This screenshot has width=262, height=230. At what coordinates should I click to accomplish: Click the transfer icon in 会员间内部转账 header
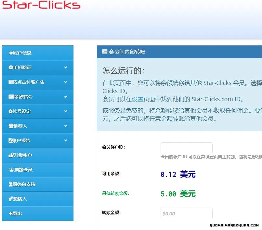[105, 52]
